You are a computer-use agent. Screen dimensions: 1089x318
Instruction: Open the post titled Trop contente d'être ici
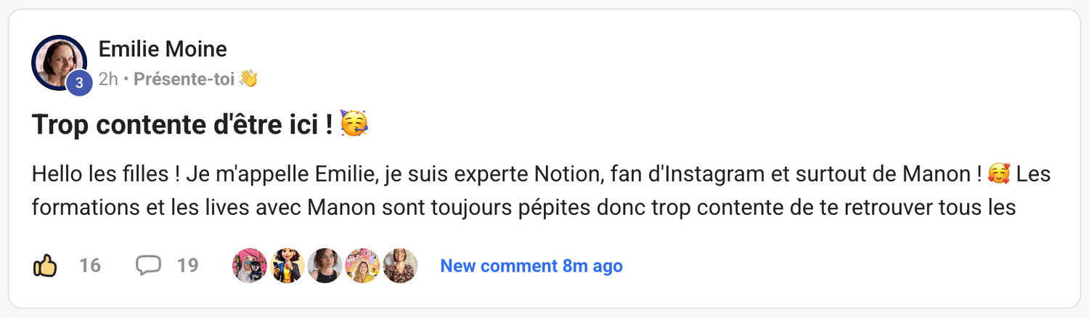[x=181, y=126]
